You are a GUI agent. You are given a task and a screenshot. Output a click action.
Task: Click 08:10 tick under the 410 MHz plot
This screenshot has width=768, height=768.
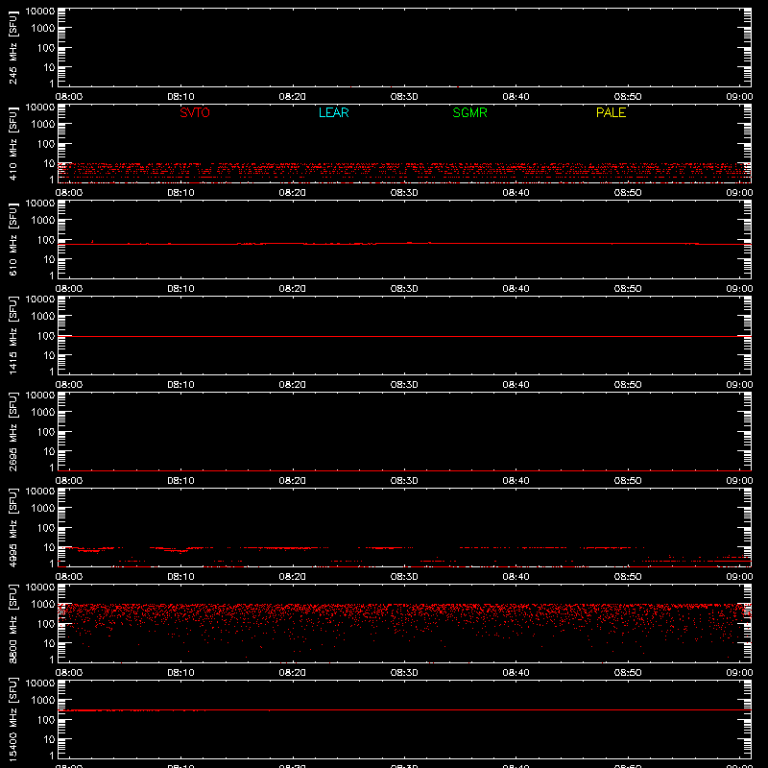point(180,193)
